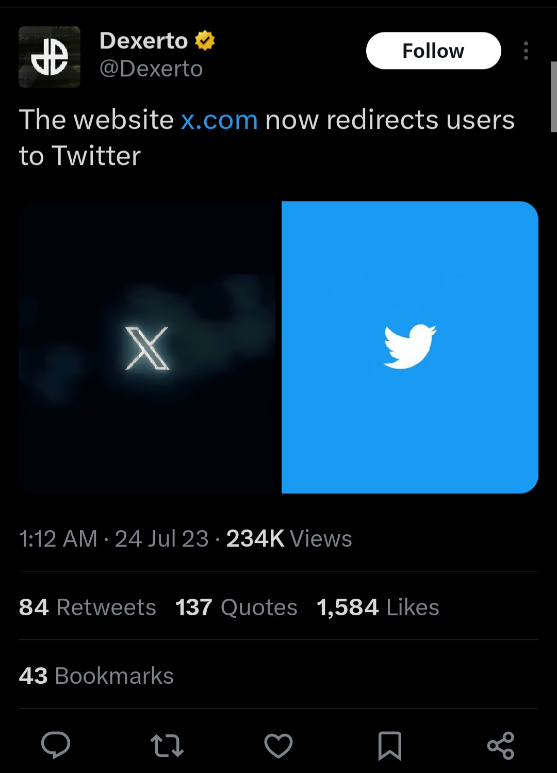The image size is (557, 773).
Task: Click the Dexerto display name
Action: (143, 41)
